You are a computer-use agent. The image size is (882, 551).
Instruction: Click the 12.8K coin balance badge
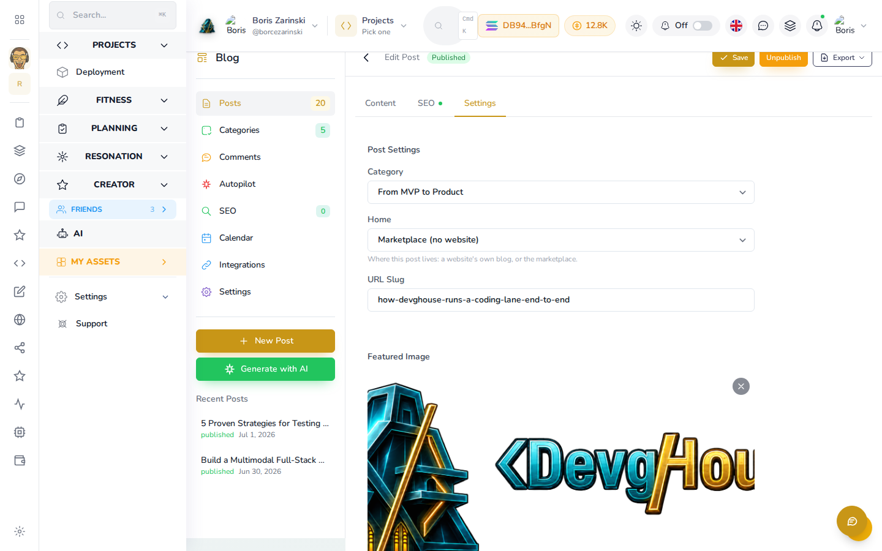pyautogui.click(x=590, y=26)
